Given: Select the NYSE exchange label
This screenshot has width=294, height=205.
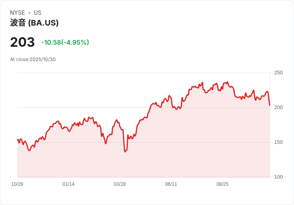Looking at the screenshot, I should 18,13.
